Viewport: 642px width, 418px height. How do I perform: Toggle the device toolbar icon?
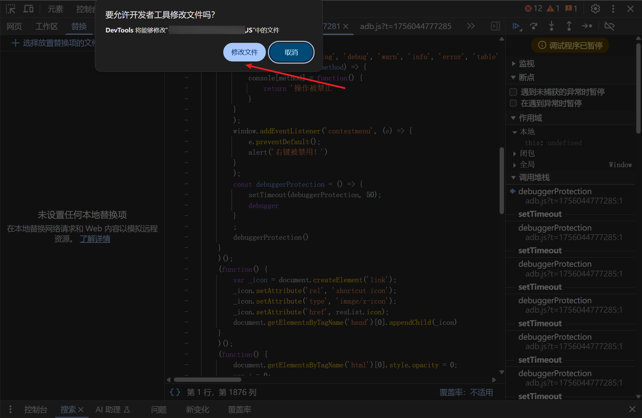(28, 9)
